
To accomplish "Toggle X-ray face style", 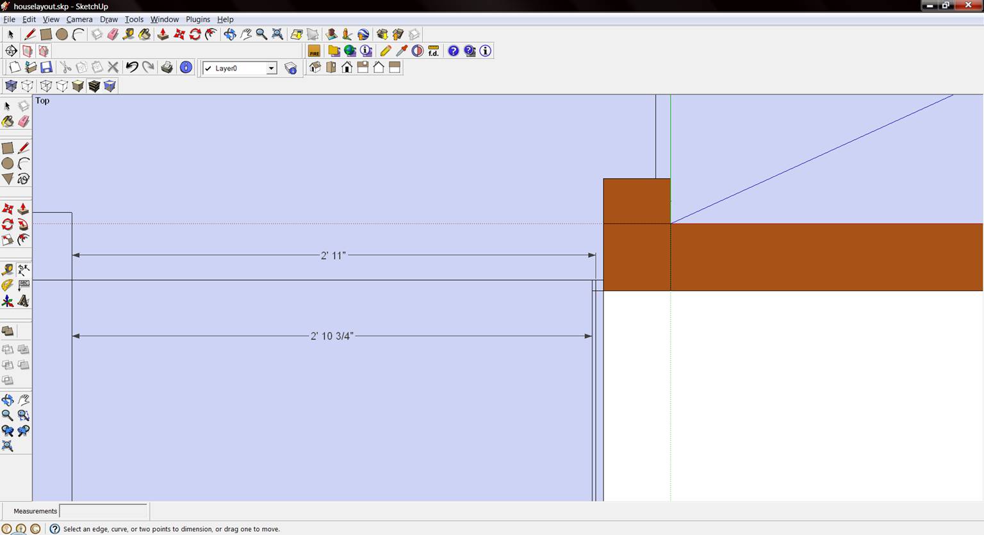I will point(11,86).
